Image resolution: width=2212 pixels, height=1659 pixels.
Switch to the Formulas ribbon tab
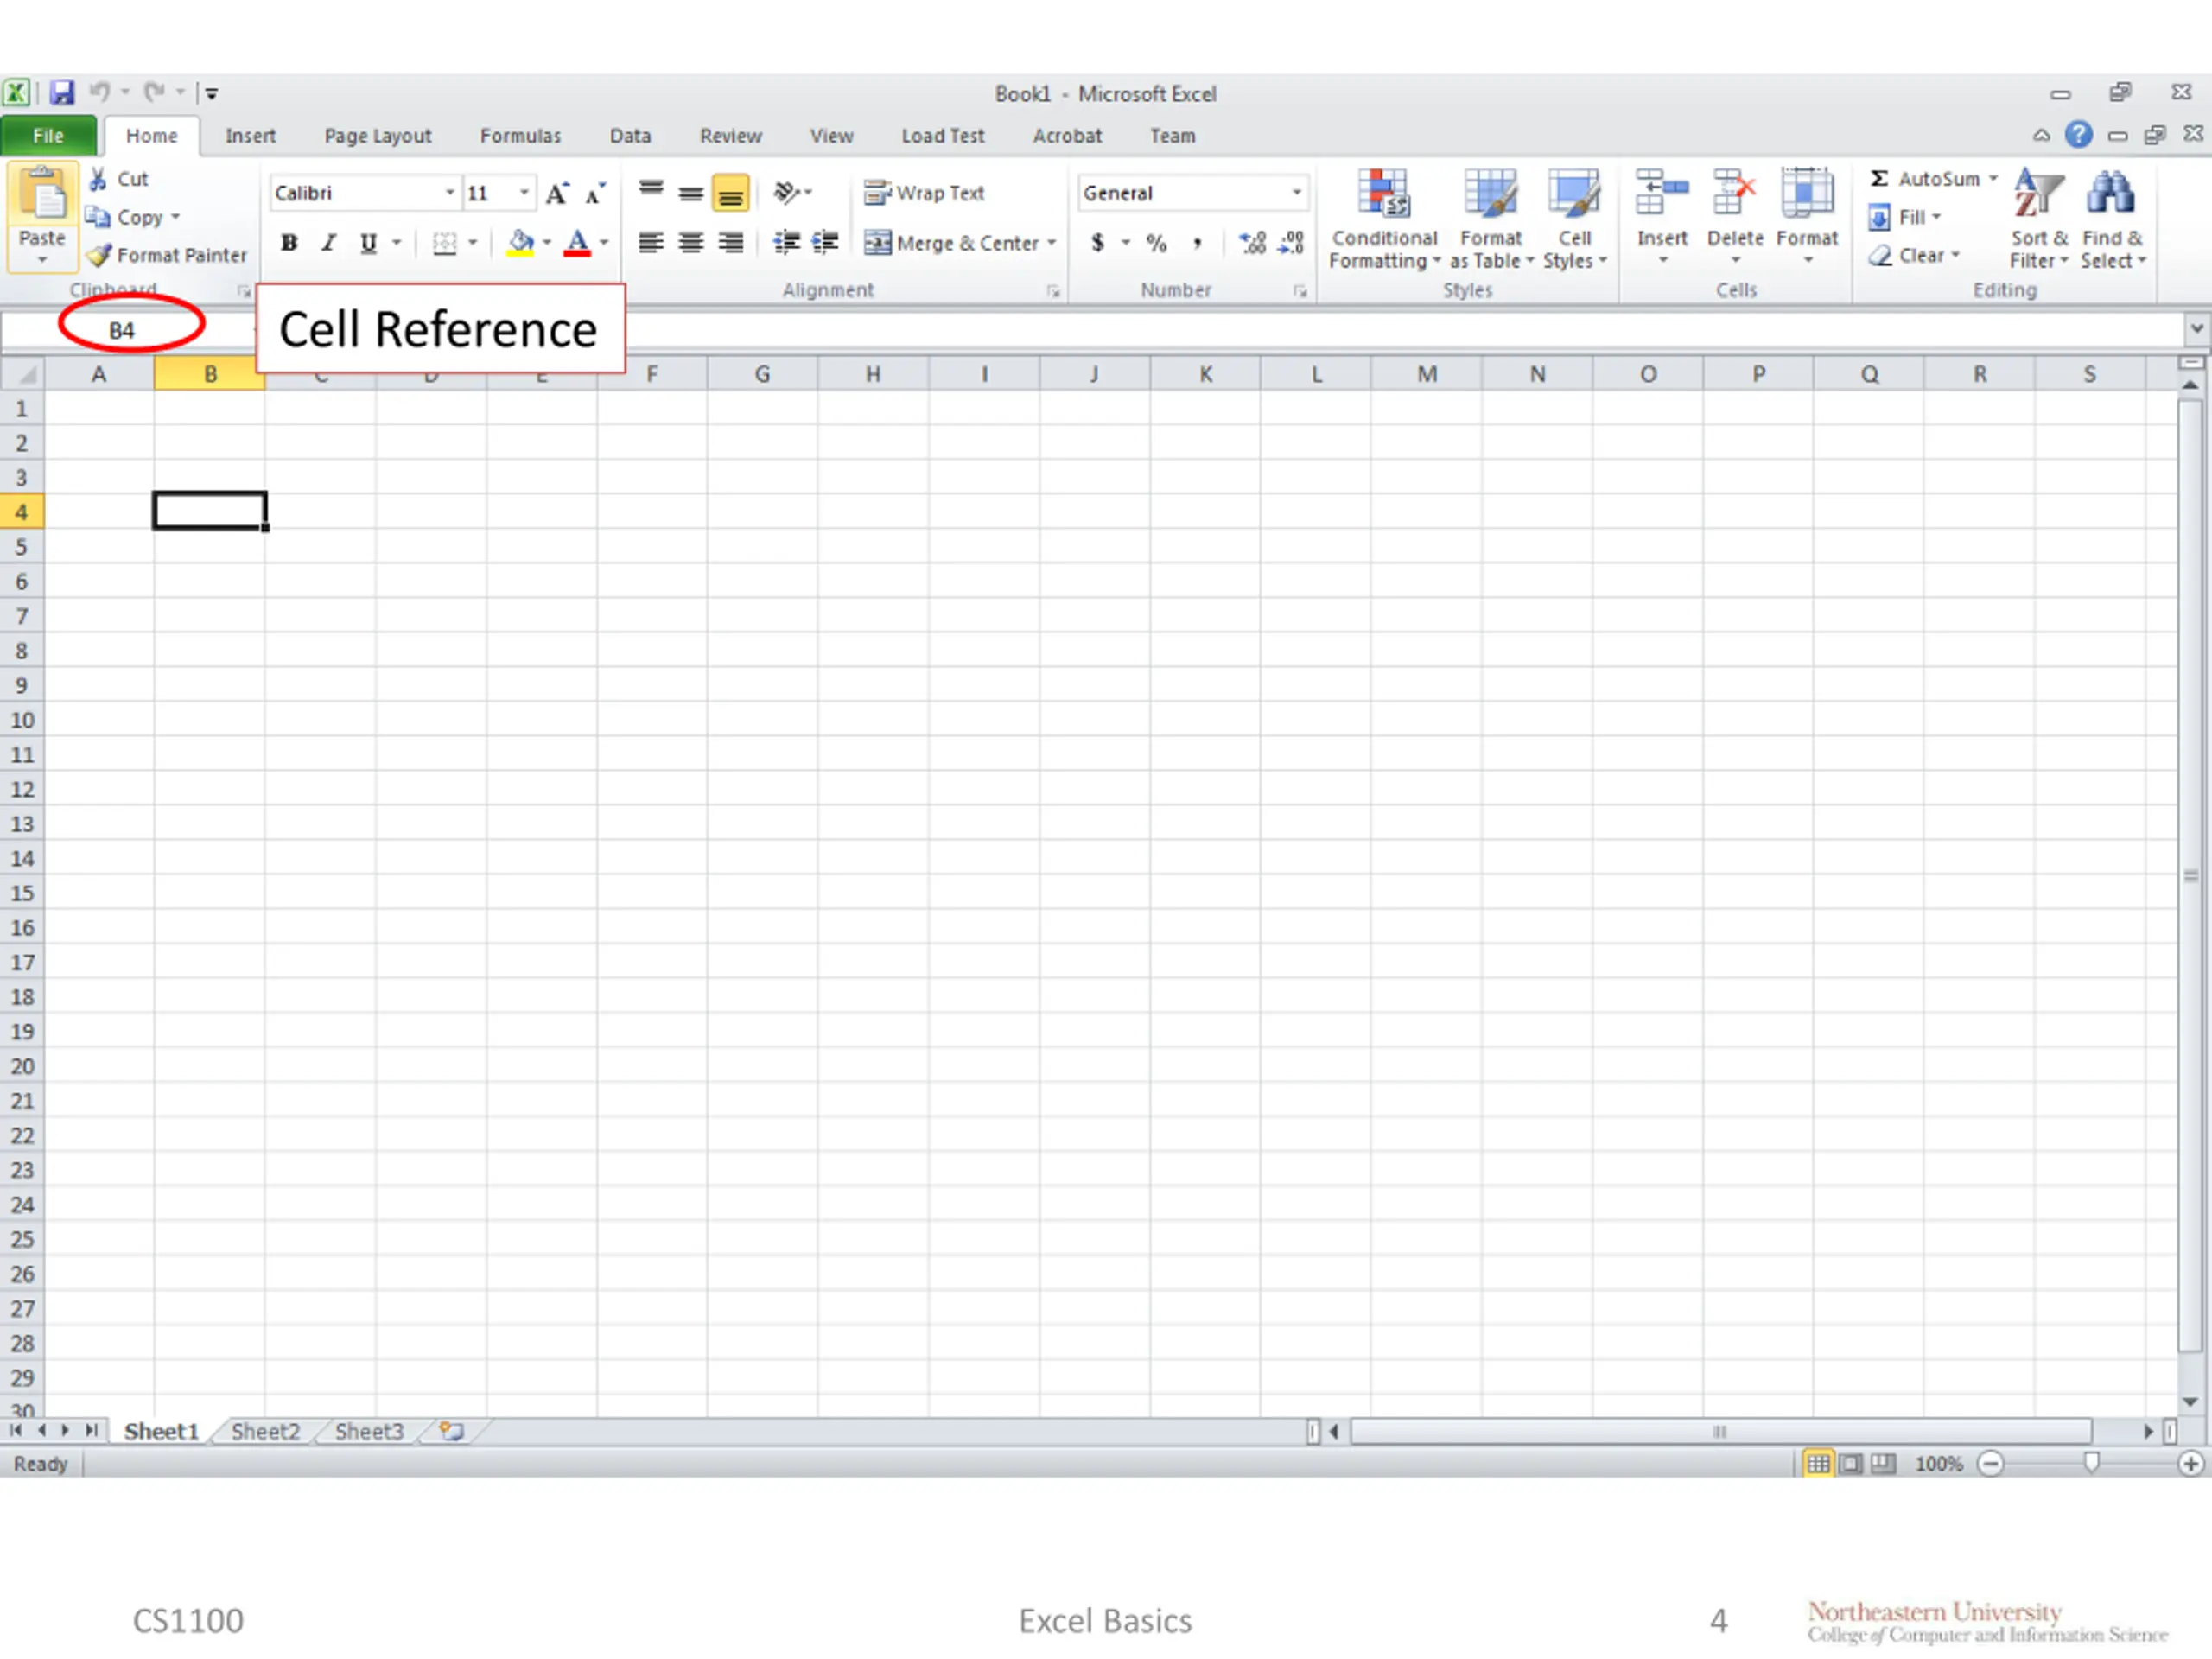click(520, 136)
